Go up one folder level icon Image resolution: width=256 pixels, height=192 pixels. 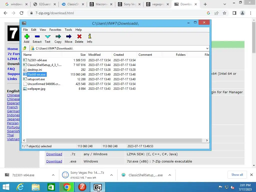[x=25, y=48]
